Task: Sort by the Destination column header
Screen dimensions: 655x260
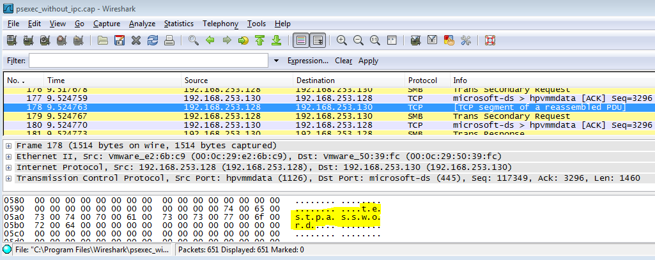Action: point(349,80)
